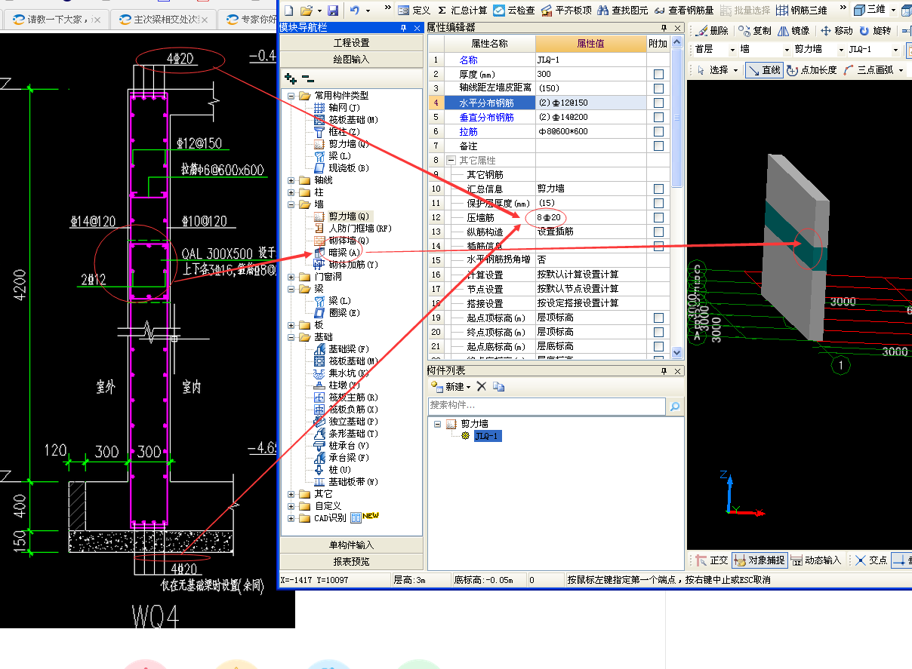Tick the 附加 checkbox for 压墙筋 row

pos(658,217)
